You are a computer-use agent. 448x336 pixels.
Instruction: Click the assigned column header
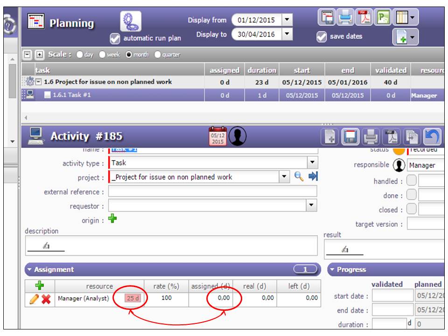224,70
